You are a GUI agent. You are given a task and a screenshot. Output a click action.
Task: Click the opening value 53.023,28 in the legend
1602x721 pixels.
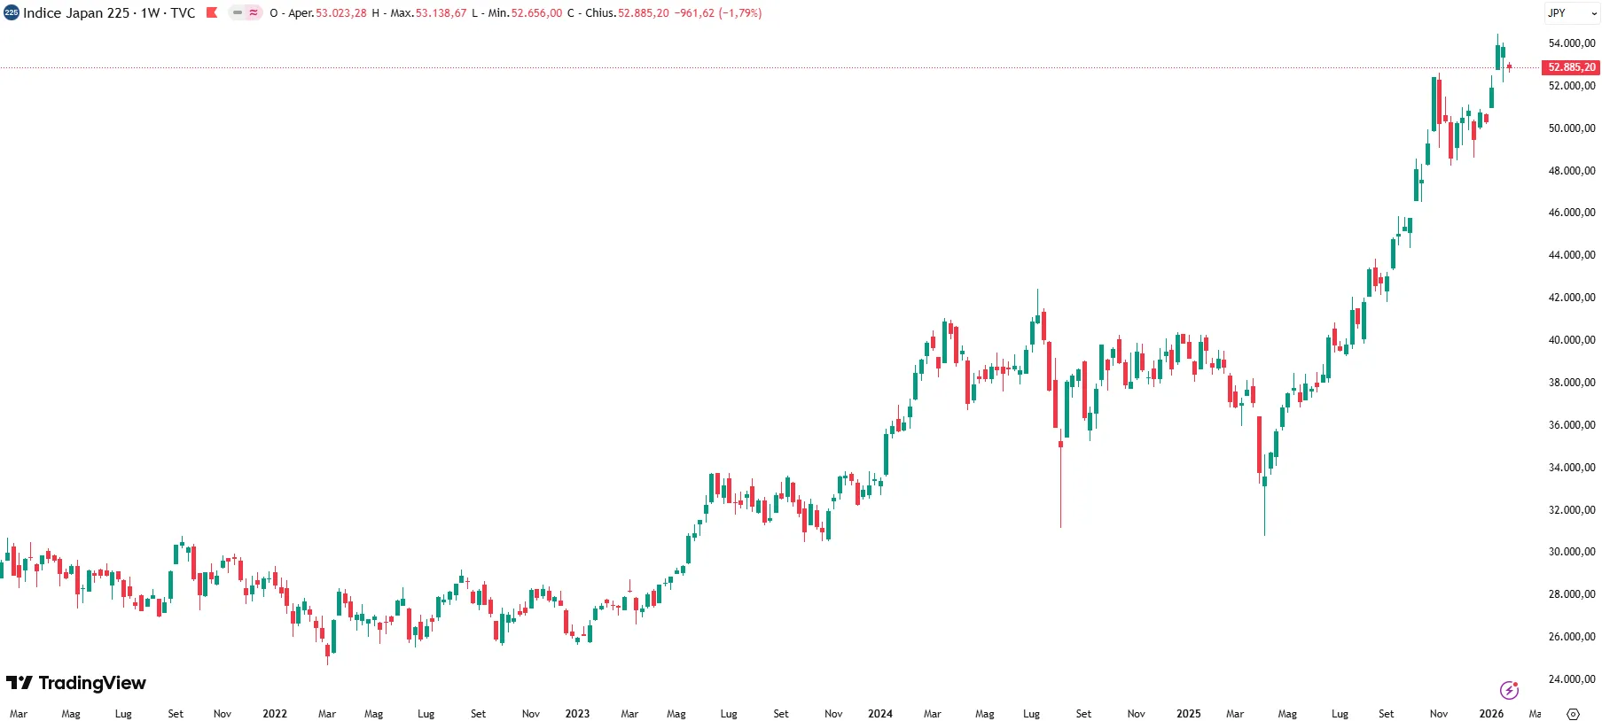(x=341, y=13)
